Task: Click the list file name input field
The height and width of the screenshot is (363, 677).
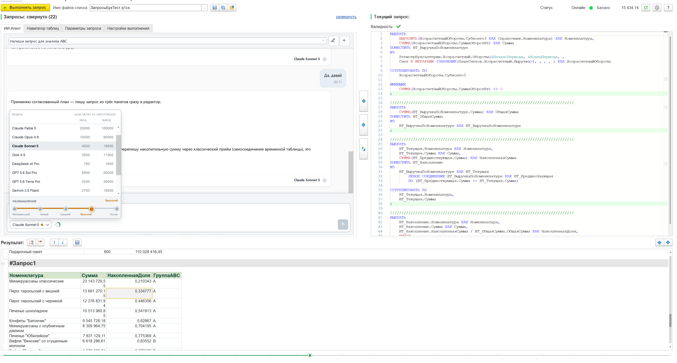Action: pyautogui.click(x=145, y=8)
